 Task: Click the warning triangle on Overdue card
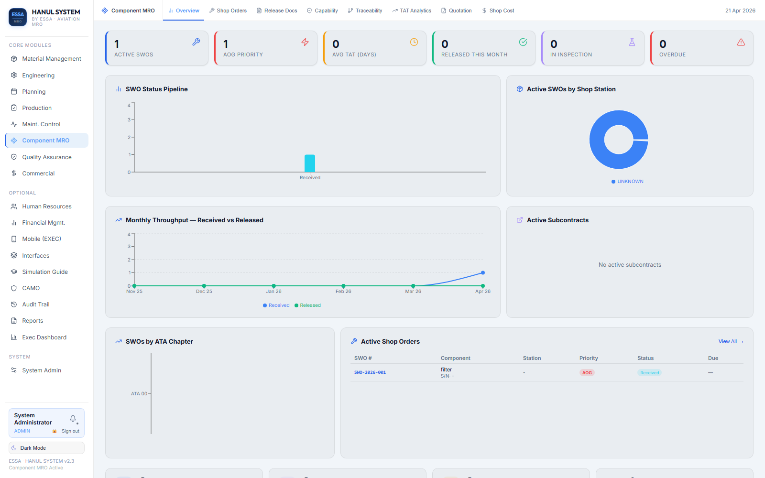tap(741, 42)
